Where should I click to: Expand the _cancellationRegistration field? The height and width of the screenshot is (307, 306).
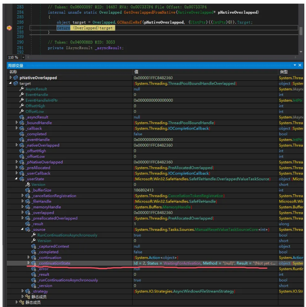pyautogui.click(x=23, y=196)
